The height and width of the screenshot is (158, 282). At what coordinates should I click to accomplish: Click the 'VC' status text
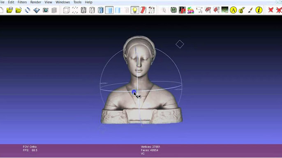click(143, 153)
